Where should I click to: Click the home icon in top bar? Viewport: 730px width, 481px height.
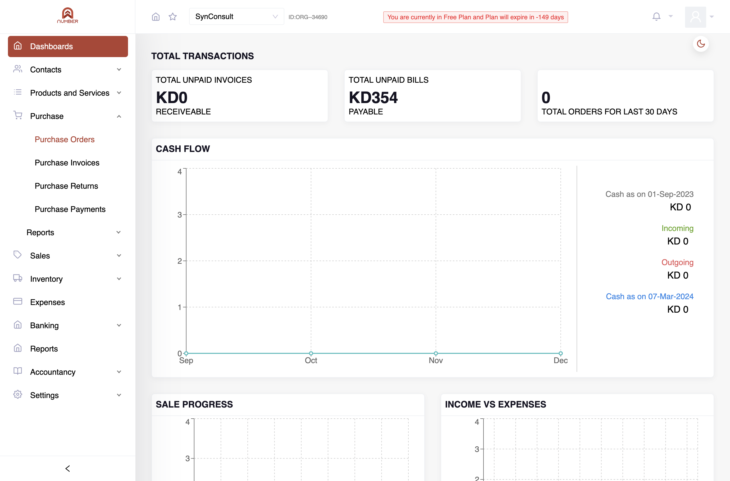[x=156, y=17]
